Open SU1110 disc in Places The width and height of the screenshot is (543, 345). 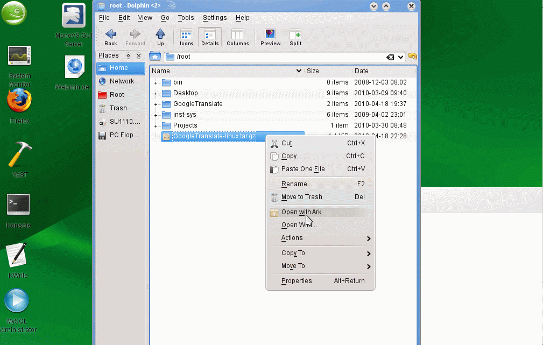coord(121,122)
